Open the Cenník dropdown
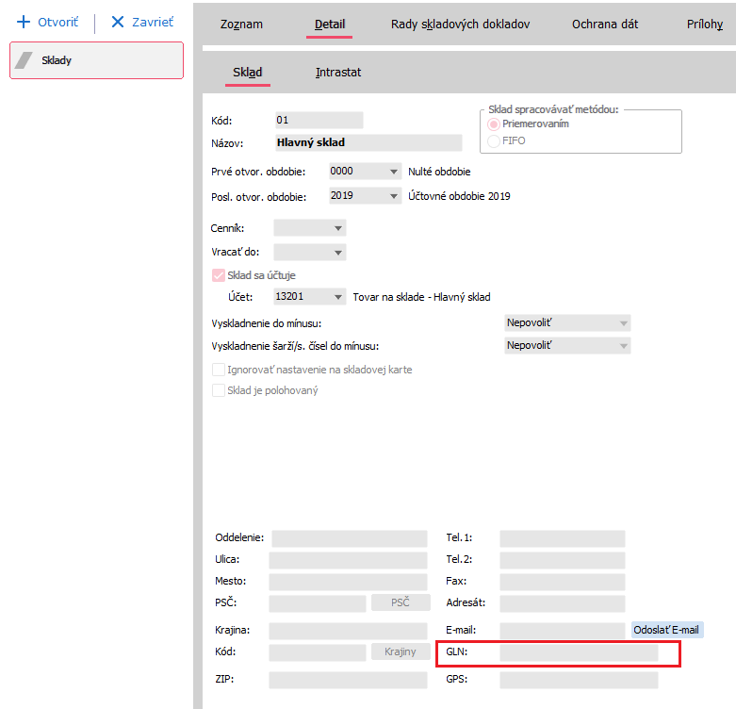736x709 pixels. point(338,228)
